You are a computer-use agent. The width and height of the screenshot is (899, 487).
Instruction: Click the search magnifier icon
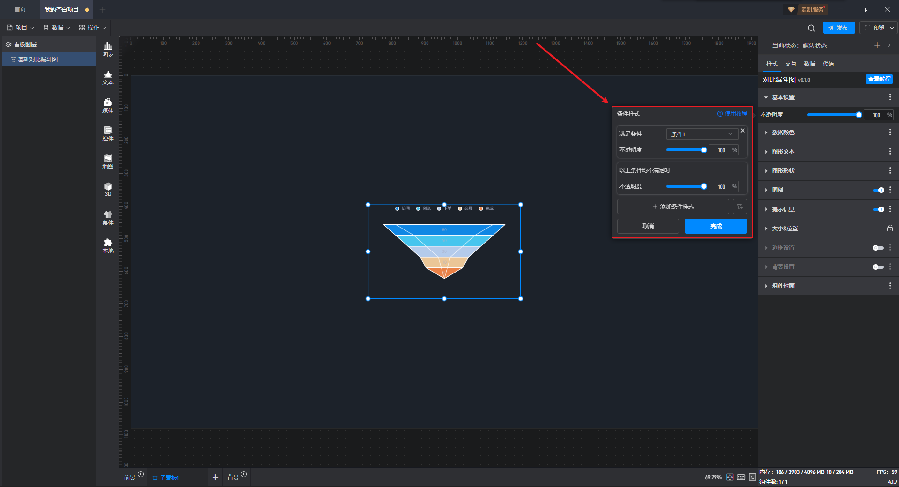(x=811, y=28)
